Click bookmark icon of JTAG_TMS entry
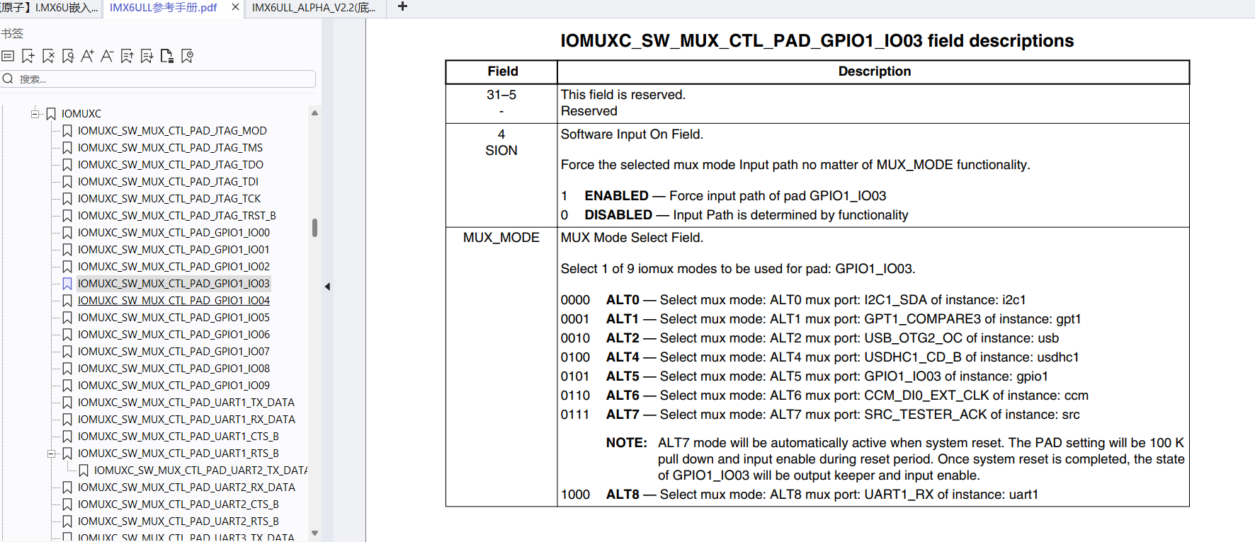 click(x=67, y=147)
